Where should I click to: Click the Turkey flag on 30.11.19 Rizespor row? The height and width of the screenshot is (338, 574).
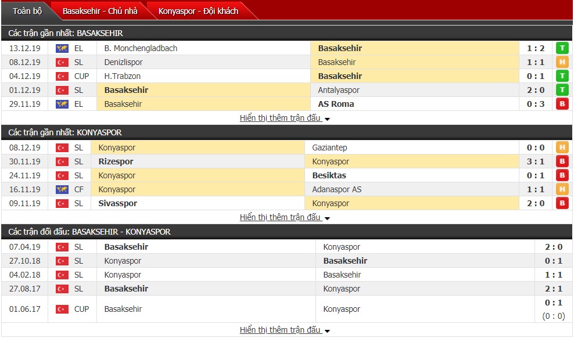pyautogui.click(x=62, y=161)
